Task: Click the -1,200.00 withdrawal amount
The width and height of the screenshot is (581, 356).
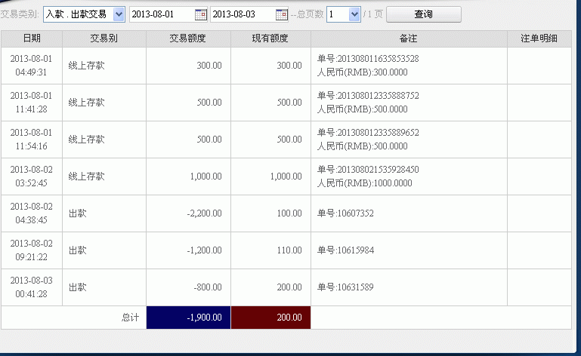Action: click(x=204, y=250)
